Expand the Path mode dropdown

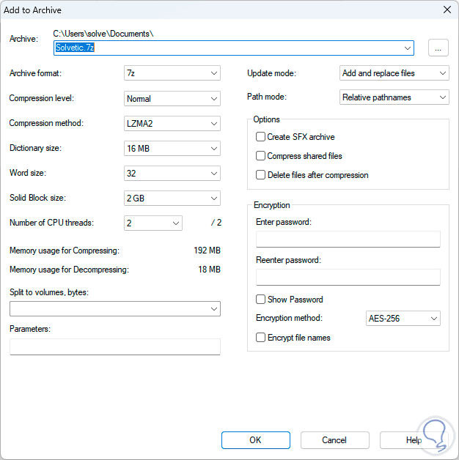(x=394, y=97)
